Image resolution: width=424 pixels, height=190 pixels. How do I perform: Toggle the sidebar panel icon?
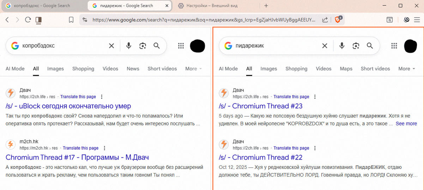tap(38, 20)
